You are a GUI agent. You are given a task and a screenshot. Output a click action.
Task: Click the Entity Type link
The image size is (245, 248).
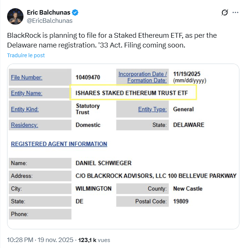[x=153, y=109]
